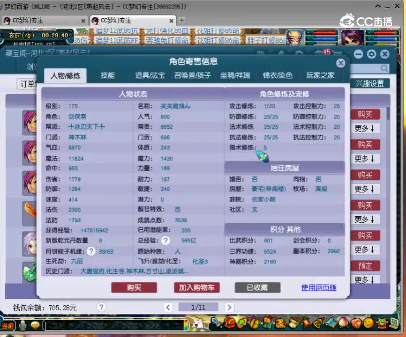Click question mark next to 总经验
Image resolution: width=406 pixels, height=337 pixels.
pyautogui.click(x=165, y=241)
